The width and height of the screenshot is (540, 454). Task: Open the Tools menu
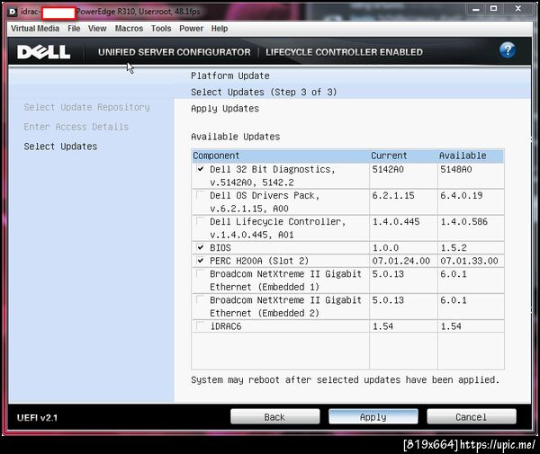tap(161, 29)
